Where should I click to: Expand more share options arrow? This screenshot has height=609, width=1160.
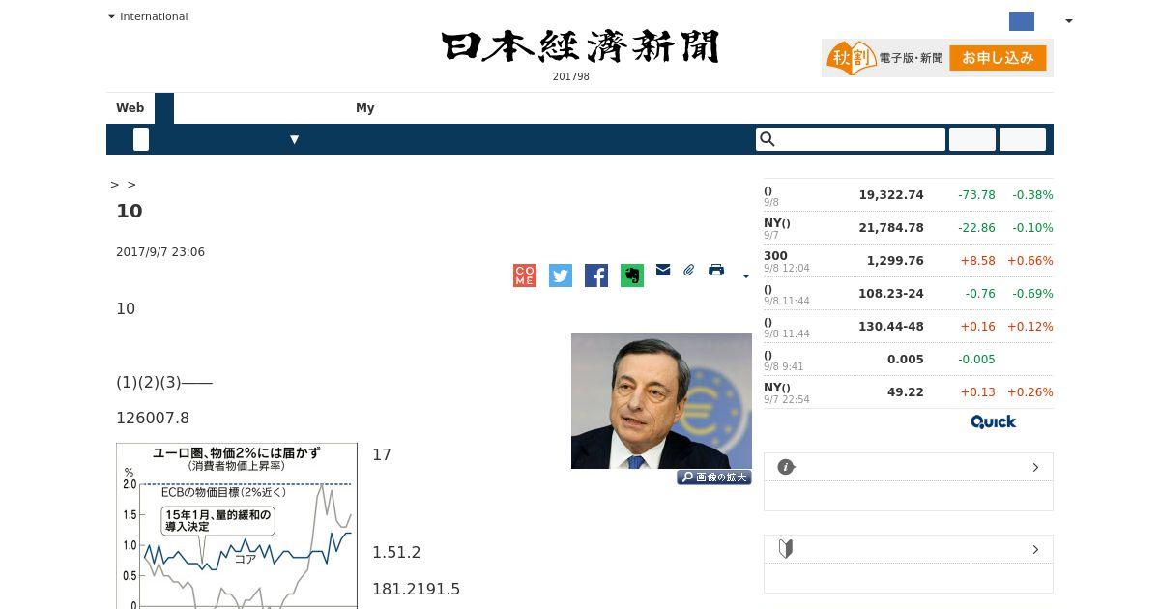coord(745,276)
